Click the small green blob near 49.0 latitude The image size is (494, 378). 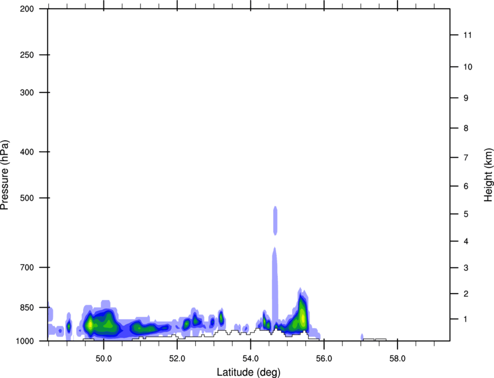pyautogui.click(x=69, y=327)
